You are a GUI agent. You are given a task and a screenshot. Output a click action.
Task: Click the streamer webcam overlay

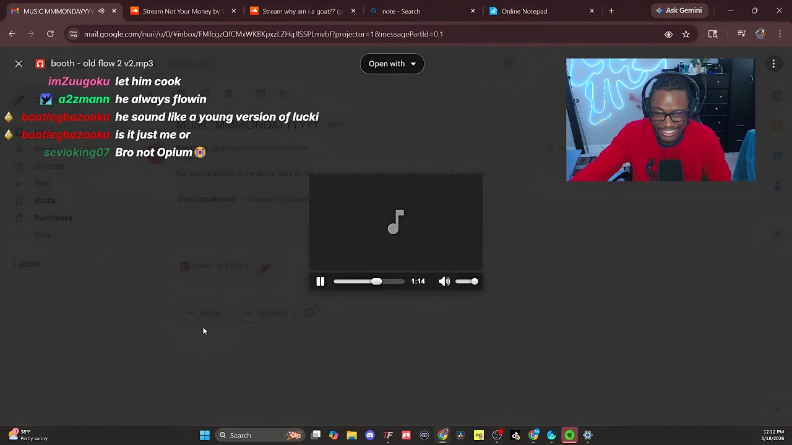tap(660, 120)
